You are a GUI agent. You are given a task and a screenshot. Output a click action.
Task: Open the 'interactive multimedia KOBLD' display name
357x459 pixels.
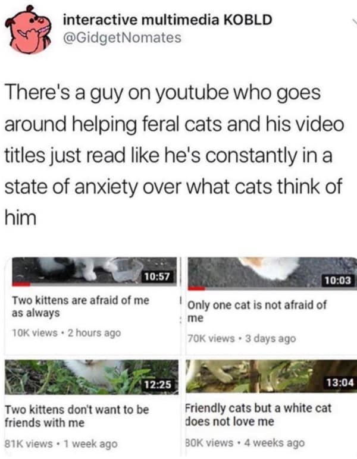coord(168,20)
